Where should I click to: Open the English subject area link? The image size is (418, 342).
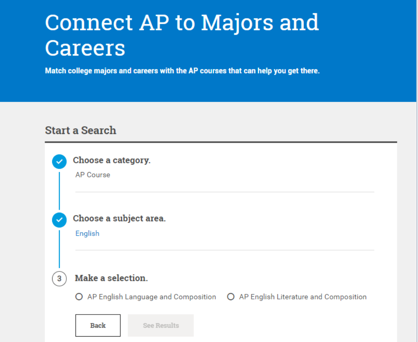pos(87,233)
